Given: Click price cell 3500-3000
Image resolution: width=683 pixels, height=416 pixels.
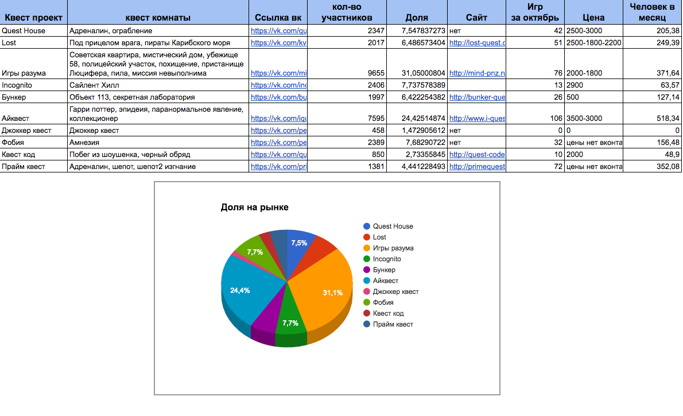Looking at the screenshot, I should (593, 114).
